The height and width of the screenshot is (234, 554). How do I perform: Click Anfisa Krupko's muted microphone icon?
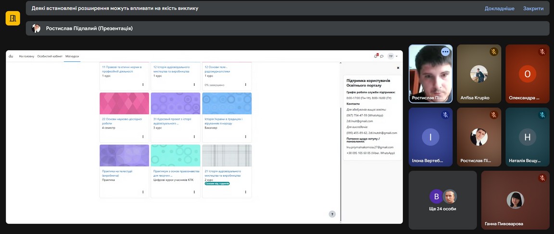(493, 52)
